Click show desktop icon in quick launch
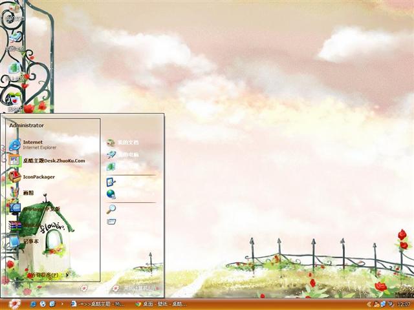414x310 pixels. pos(52,304)
